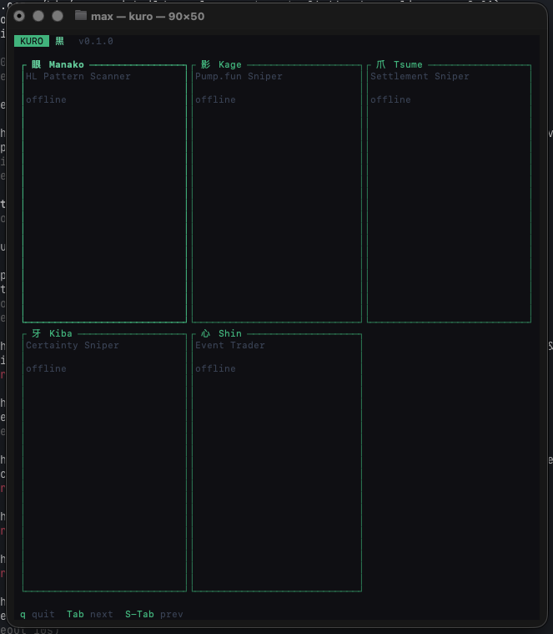This screenshot has width=553, height=634.
Task: Click the Settlement Sniper description
Action: pyautogui.click(x=420, y=76)
